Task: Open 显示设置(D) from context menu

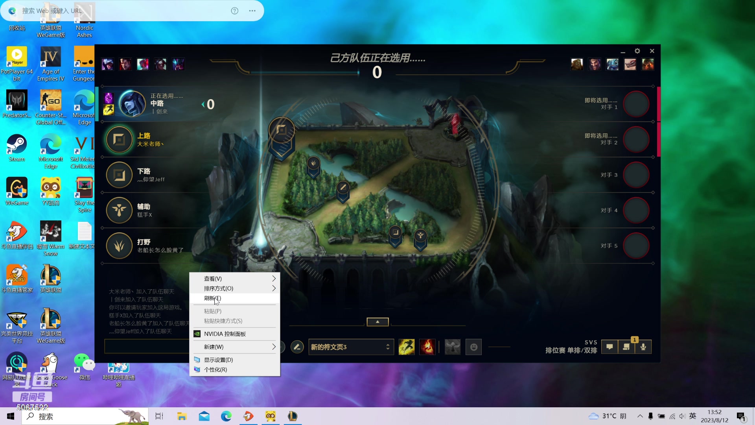Action: (235, 360)
